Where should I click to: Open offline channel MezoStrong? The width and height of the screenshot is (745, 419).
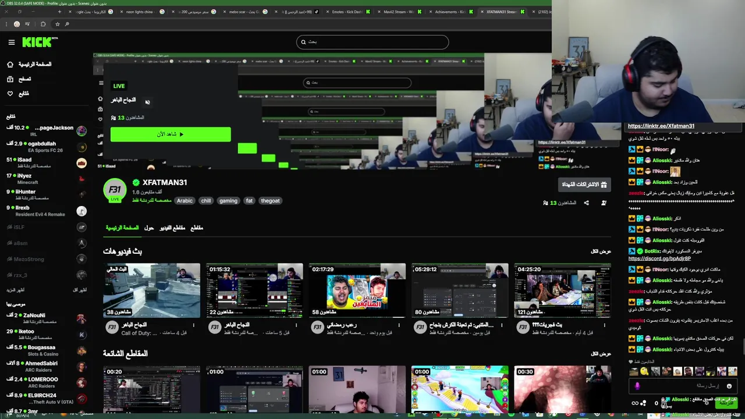45,259
